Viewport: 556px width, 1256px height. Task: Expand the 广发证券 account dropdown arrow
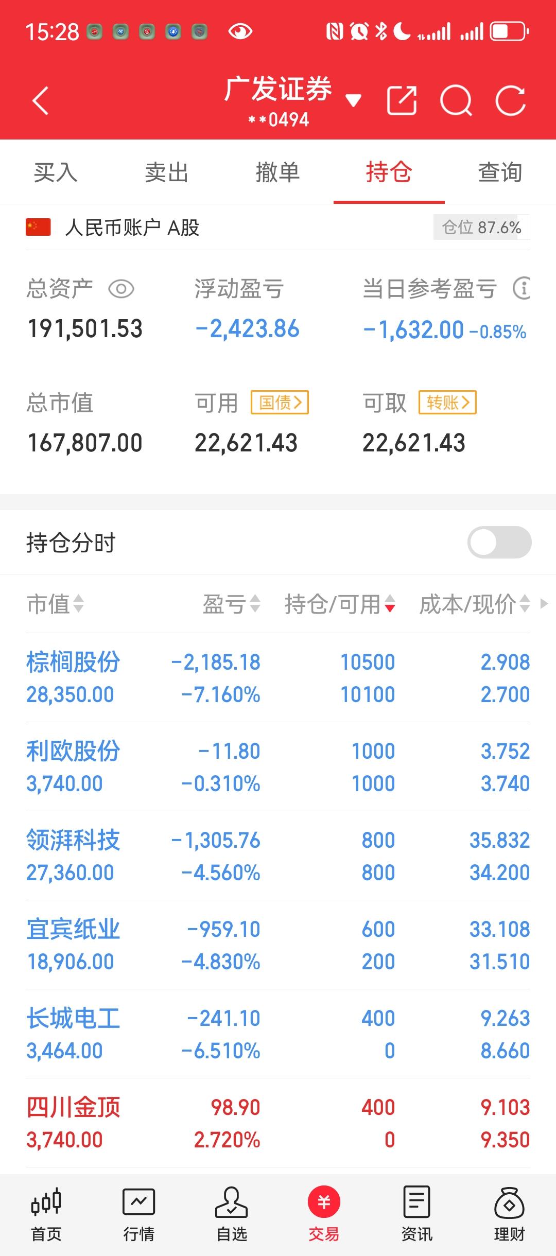point(353,100)
